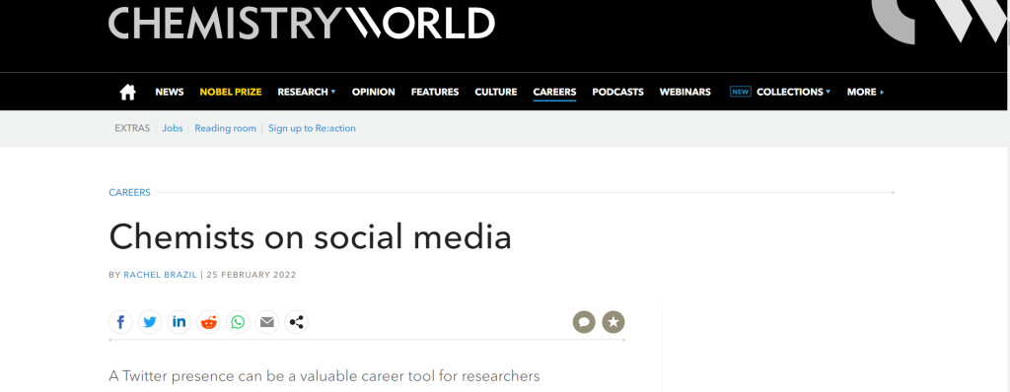Share article on LinkedIn
The height and width of the screenshot is (392, 1010).
[x=180, y=322]
